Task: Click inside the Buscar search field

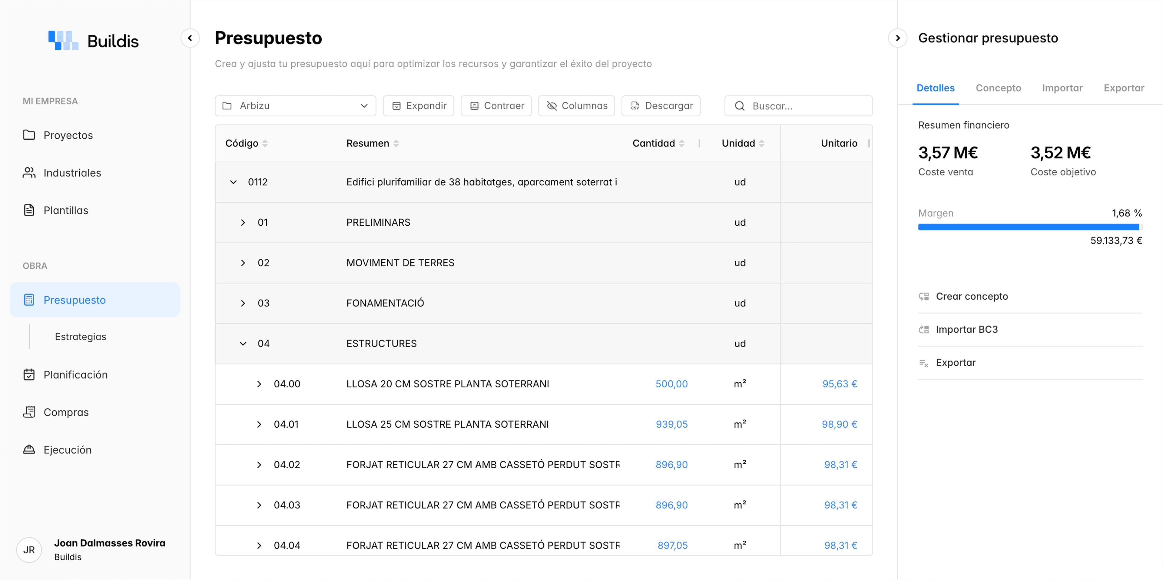Action: click(799, 106)
